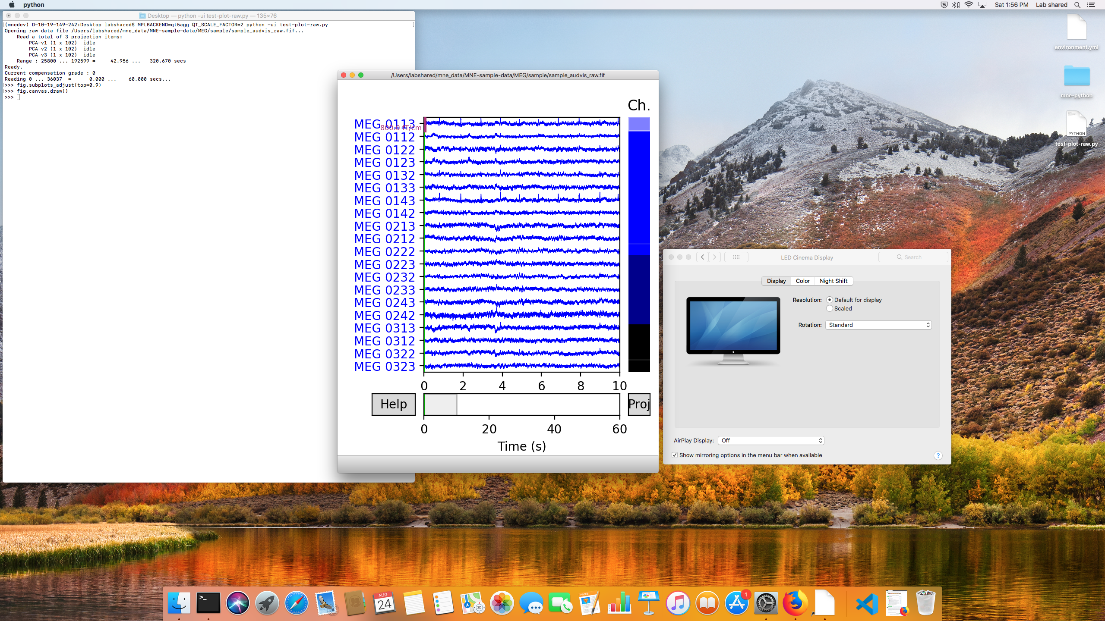
Task: Open Lab shared user menu
Action: (1051, 5)
